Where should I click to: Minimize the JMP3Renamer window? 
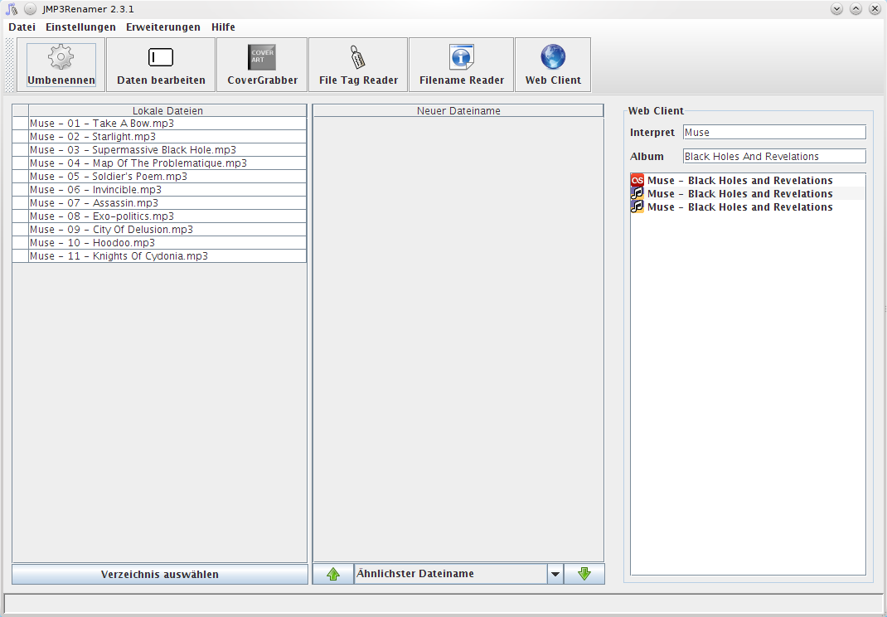point(836,9)
